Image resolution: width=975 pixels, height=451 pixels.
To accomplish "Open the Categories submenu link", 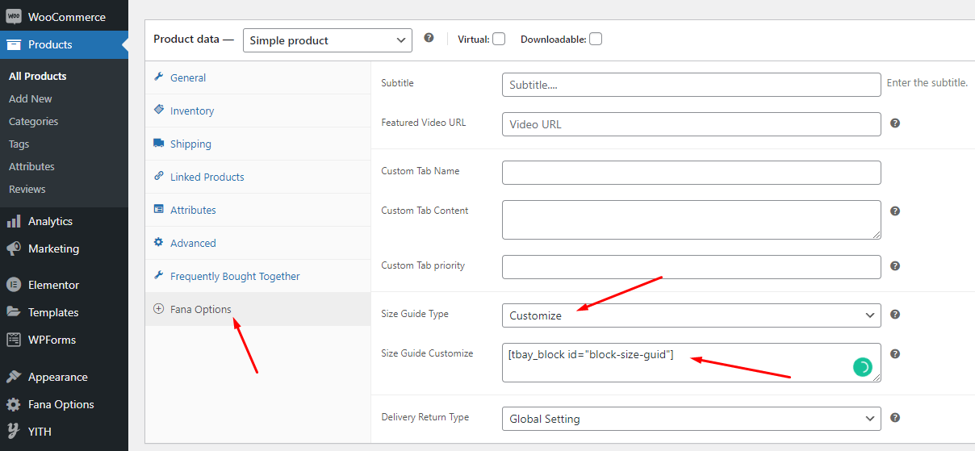I will tap(34, 121).
